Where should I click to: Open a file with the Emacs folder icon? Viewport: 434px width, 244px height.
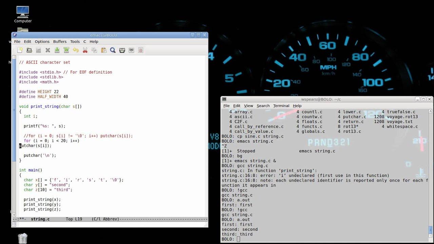(x=29, y=50)
